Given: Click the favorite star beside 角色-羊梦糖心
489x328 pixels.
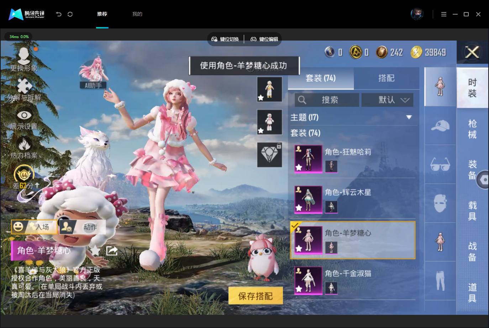Looking at the screenshot, I should (96, 250).
